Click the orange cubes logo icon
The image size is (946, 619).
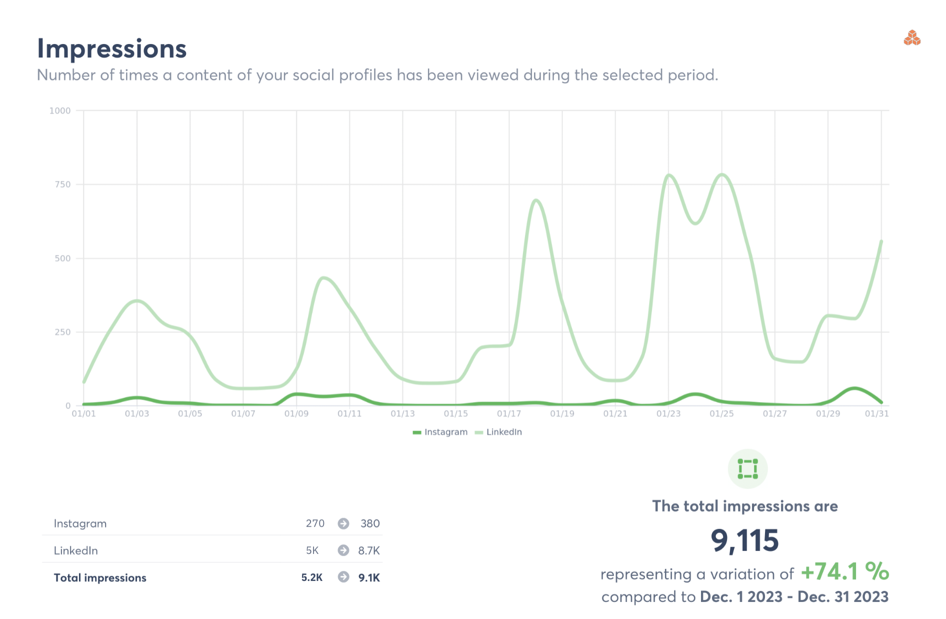(912, 38)
